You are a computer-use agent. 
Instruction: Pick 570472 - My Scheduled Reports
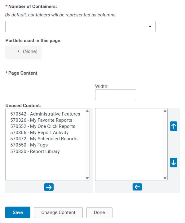pyautogui.click(x=44, y=139)
